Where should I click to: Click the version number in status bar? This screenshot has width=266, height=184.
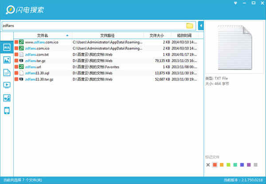(x=243, y=180)
